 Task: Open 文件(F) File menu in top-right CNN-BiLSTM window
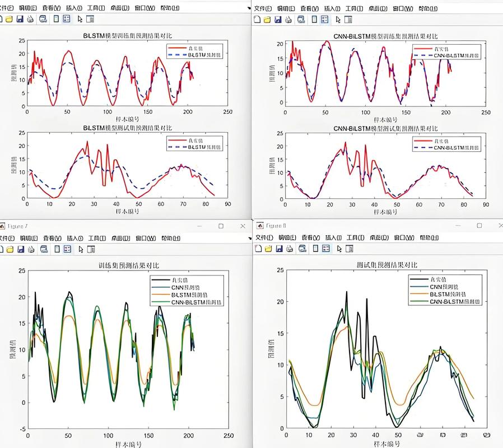click(x=262, y=8)
